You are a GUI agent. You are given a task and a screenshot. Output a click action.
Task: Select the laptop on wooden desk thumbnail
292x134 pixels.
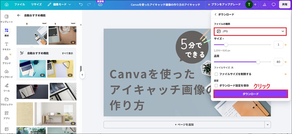[62, 35]
